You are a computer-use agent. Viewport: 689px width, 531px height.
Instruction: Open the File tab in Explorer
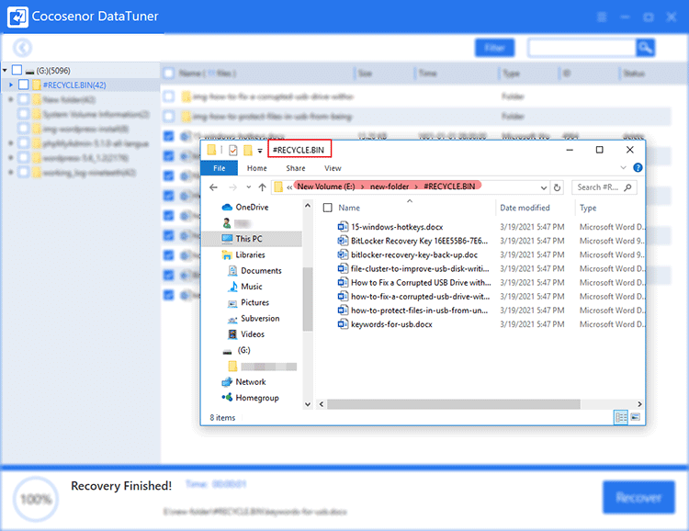coord(219,168)
